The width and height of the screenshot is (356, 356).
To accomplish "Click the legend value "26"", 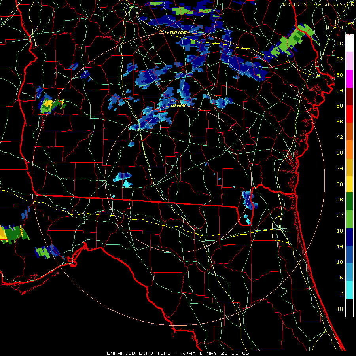I will click(340, 200).
